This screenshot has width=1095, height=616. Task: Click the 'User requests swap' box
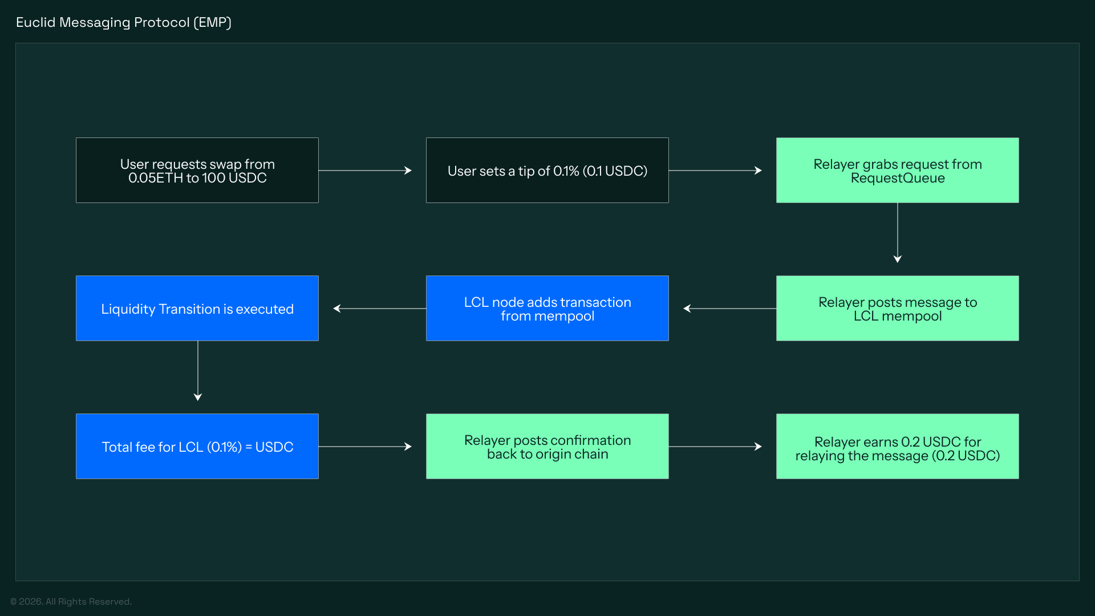[197, 171]
